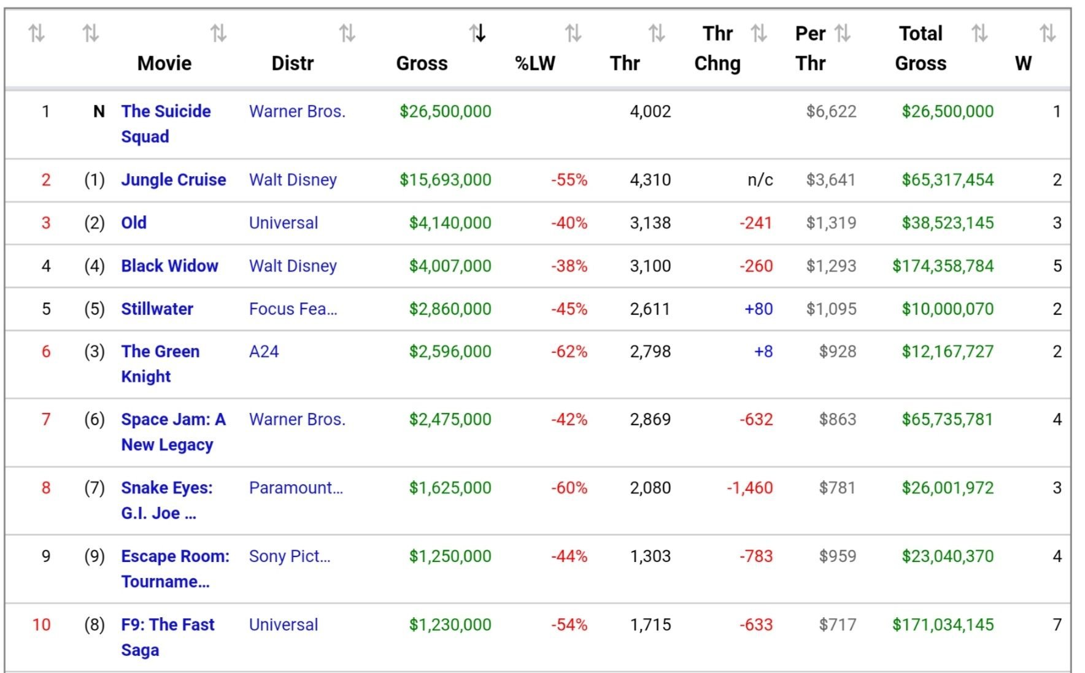
Task: Sort by rank column arrows icon
Action: tap(37, 33)
